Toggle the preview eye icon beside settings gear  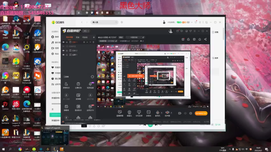click(x=185, y=113)
